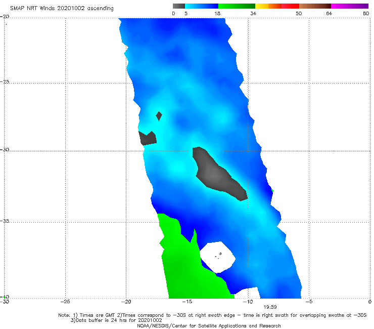This screenshot has height=329, width=374.
Task: Click the note "3)Data buffer is 24 hrs for 20201002"
Action: click(x=116, y=320)
